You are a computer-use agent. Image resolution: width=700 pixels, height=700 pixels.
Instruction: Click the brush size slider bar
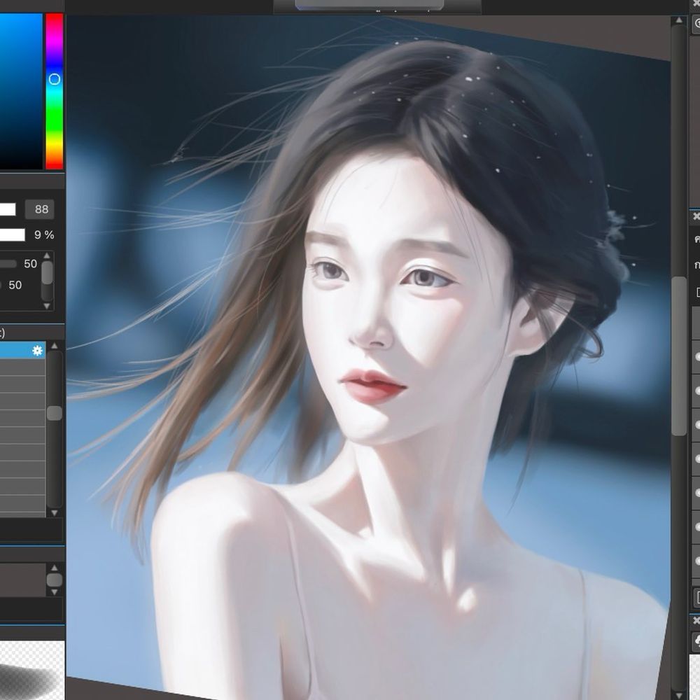(8, 209)
